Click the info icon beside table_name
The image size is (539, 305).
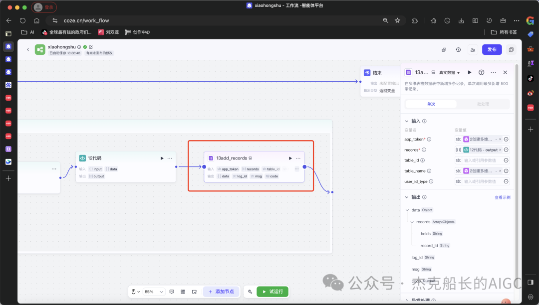pyautogui.click(x=429, y=171)
